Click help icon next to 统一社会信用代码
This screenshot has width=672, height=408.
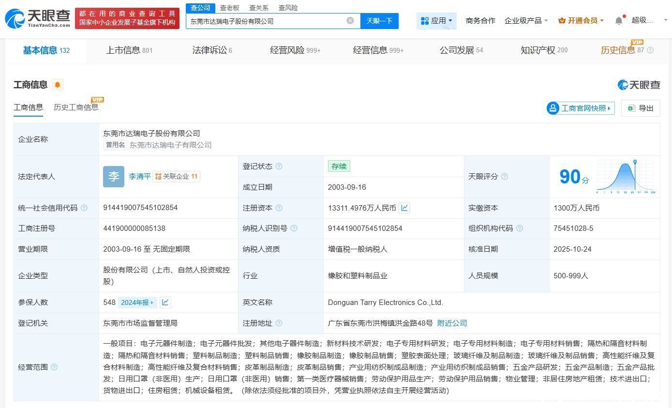(x=84, y=208)
